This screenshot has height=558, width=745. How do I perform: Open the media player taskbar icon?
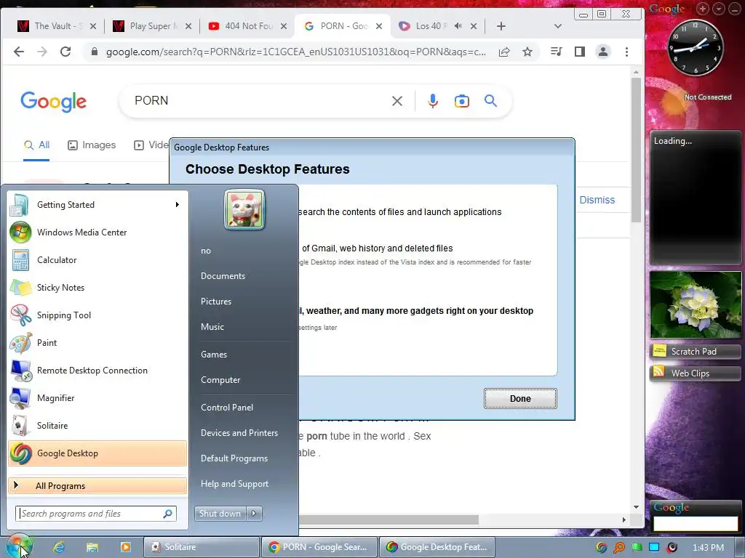125,547
